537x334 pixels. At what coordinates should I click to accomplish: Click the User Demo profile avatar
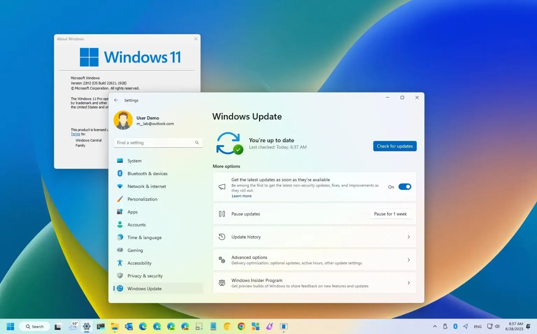(x=123, y=120)
